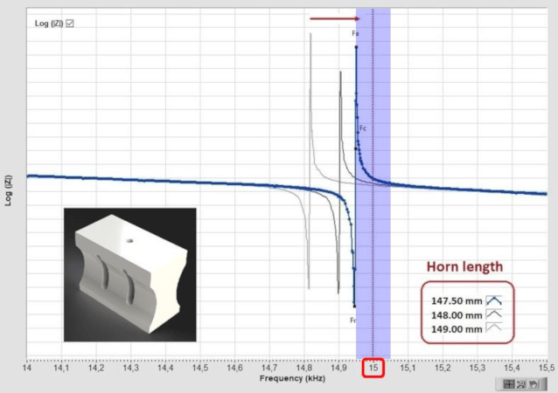Click the 148.00 mm legend plot icon
Viewport: 558px width, 393px height.
[494, 314]
